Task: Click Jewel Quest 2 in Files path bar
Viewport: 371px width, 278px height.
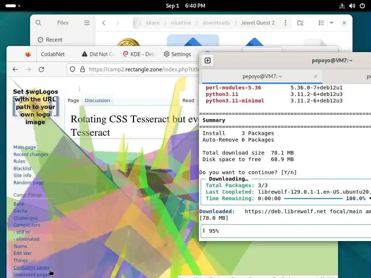Action: 258,23
